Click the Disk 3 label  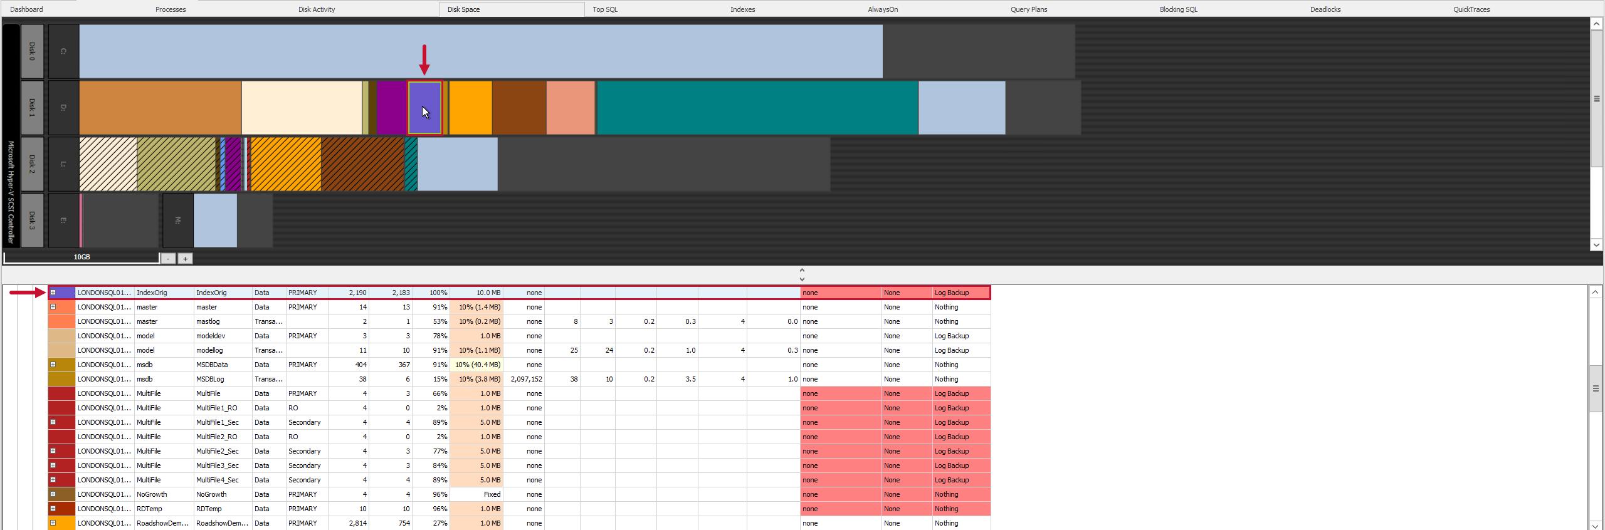click(x=33, y=221)
